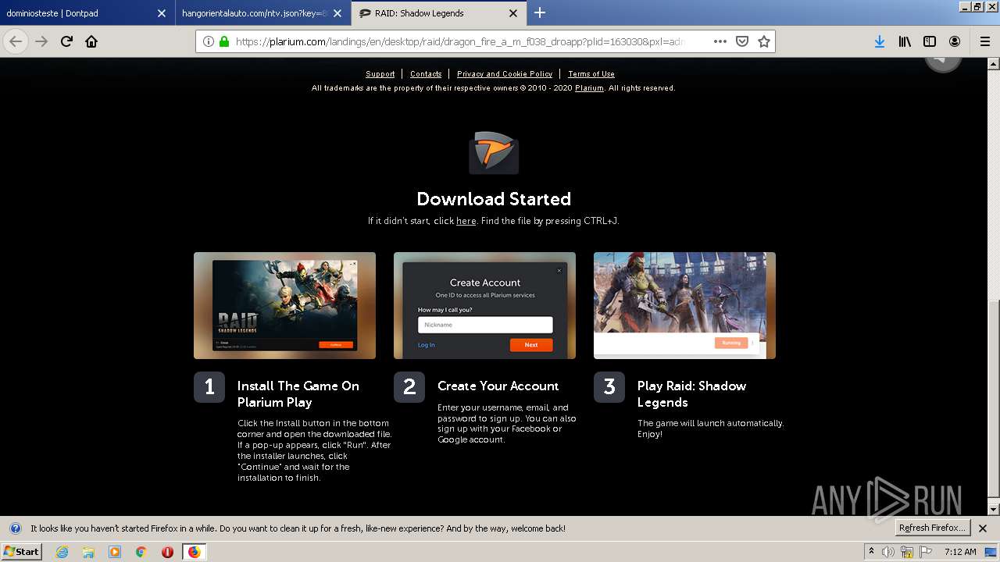The height and width of the screenshot is (562, 1000).
Task: Reload the current page
Action: click(x=66, y=41)
